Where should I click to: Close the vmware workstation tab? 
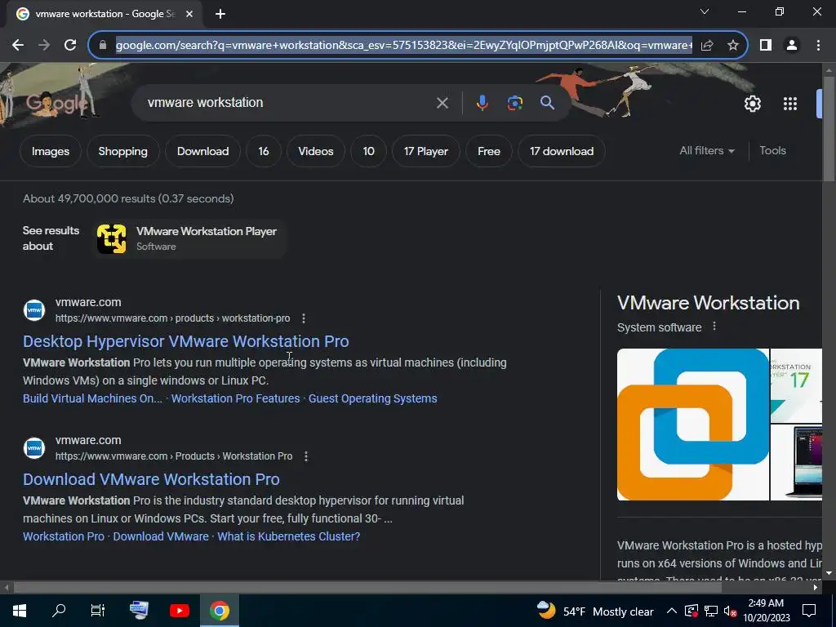189,14
